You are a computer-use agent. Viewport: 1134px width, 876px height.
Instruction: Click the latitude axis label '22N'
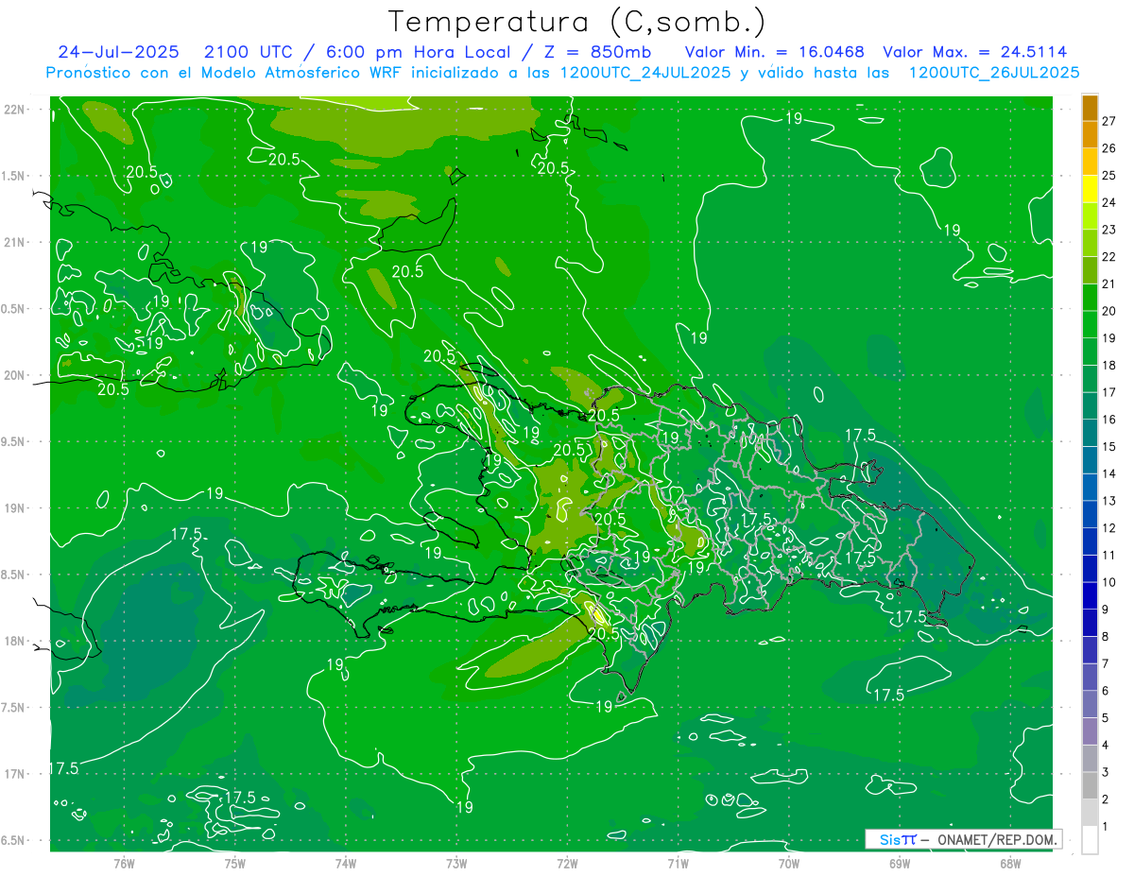(15, 110)
